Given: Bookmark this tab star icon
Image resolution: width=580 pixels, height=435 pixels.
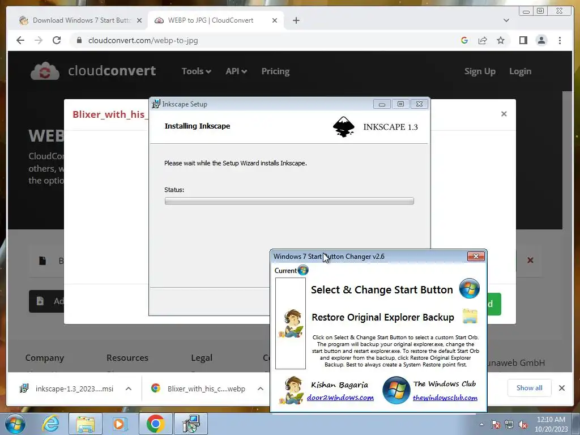Looking at the screenshot, I should [501, 40].
